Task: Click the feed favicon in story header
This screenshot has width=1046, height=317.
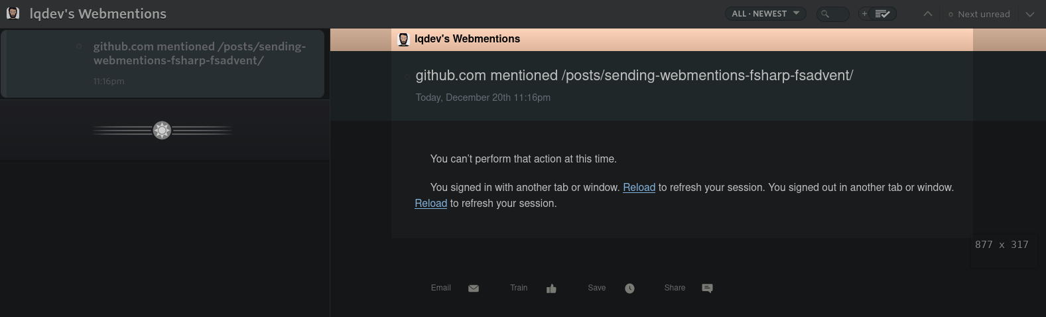Action: tap(403, 39)
